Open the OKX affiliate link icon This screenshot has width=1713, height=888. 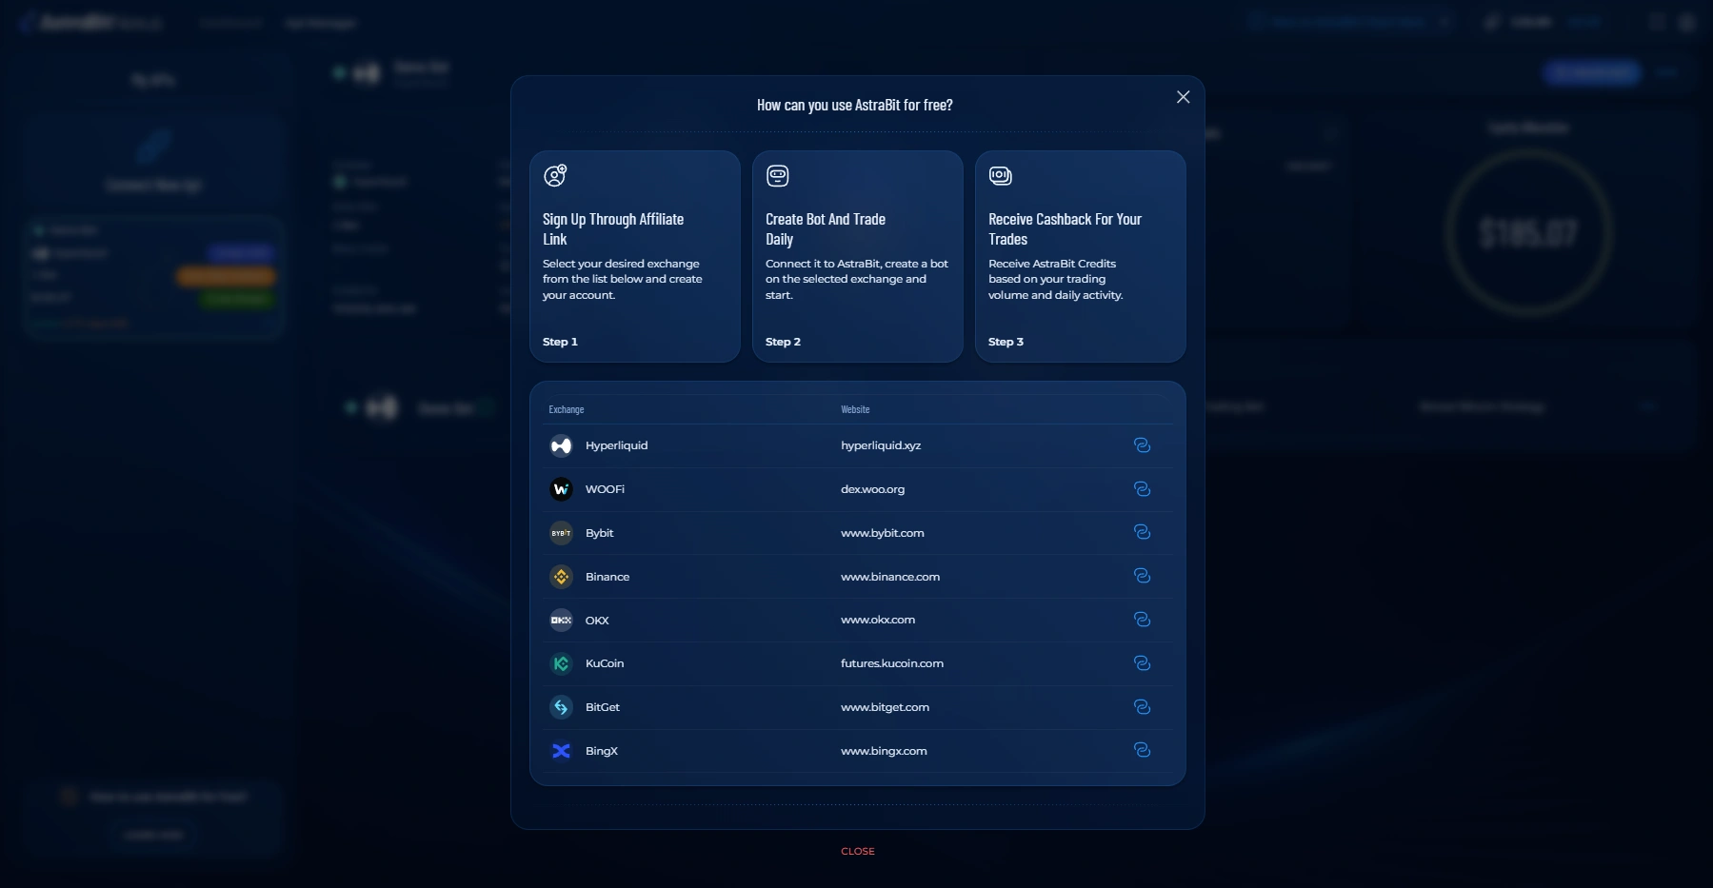click(x=1142, y=620)
